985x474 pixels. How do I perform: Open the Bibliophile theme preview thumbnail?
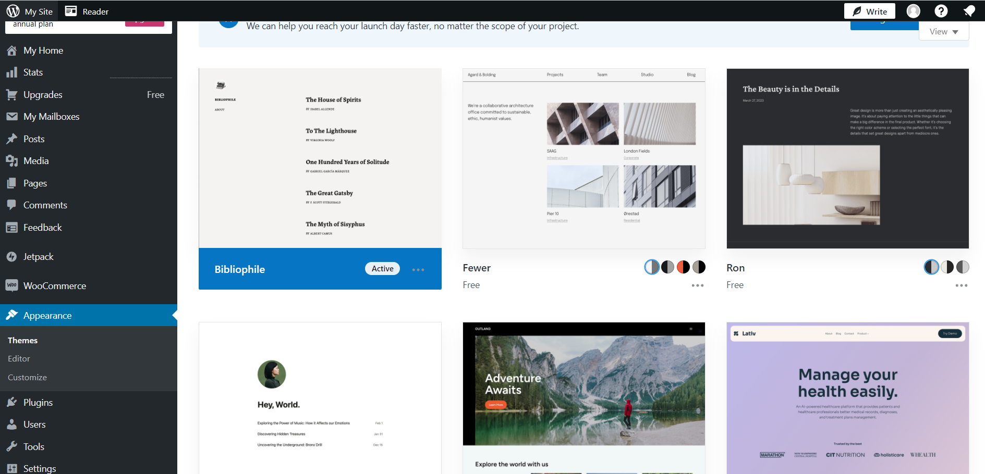pyautogui.click(x=320, y=158)
